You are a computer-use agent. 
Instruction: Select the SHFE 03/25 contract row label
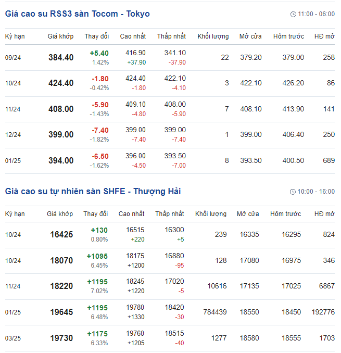coord(14,338)
